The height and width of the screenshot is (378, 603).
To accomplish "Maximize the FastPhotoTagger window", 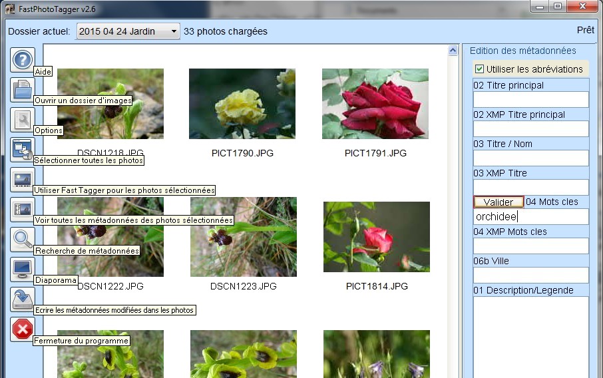I will 558,7.
